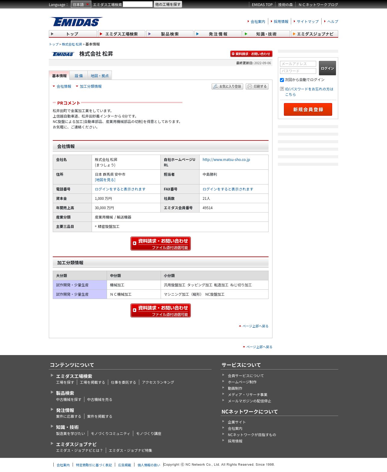Click EMIDAS TOP header link
Image resolution: width=387 pixels, height=472 pixels.
pos(262,5)
